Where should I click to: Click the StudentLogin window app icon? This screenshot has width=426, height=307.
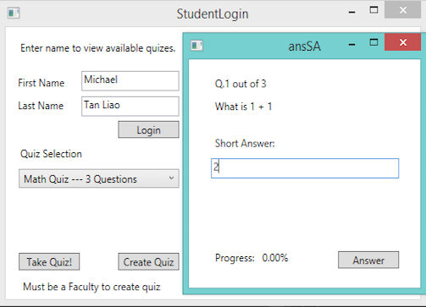tap(14, 14)
